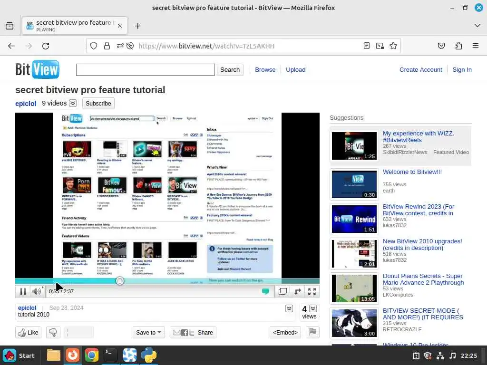
Task: Reload the page with refresh icon
Action: coord(46,46)
